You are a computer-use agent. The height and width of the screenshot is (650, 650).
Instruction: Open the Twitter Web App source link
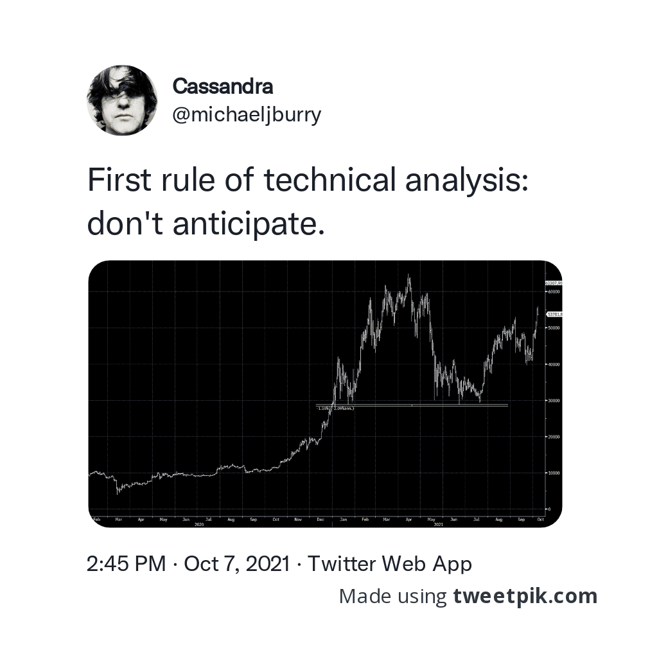[x=390, y=564]
